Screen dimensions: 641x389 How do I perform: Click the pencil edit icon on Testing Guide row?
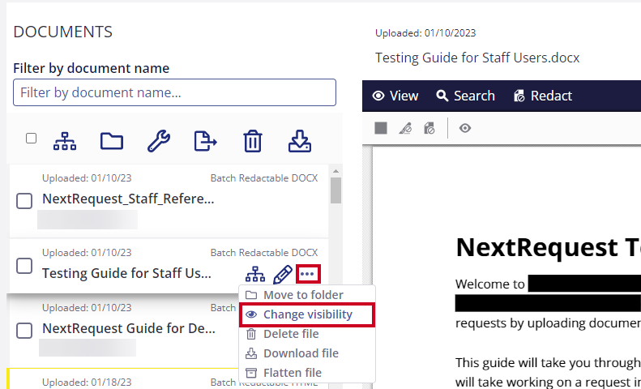click(283, 274)
